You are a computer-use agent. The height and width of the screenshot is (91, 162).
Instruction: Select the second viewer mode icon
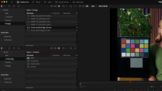pos(84,6)
